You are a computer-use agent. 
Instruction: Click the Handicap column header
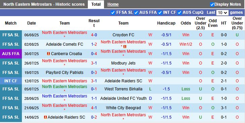pos(166,23)
